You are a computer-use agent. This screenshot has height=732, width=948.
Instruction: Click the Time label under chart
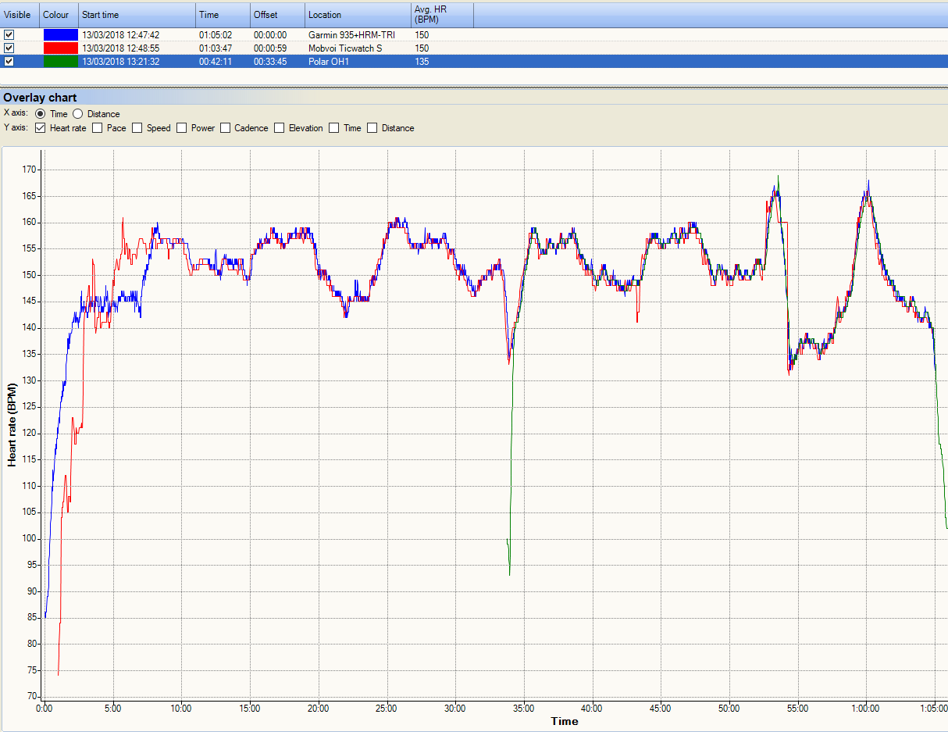(x=565, y=721)
